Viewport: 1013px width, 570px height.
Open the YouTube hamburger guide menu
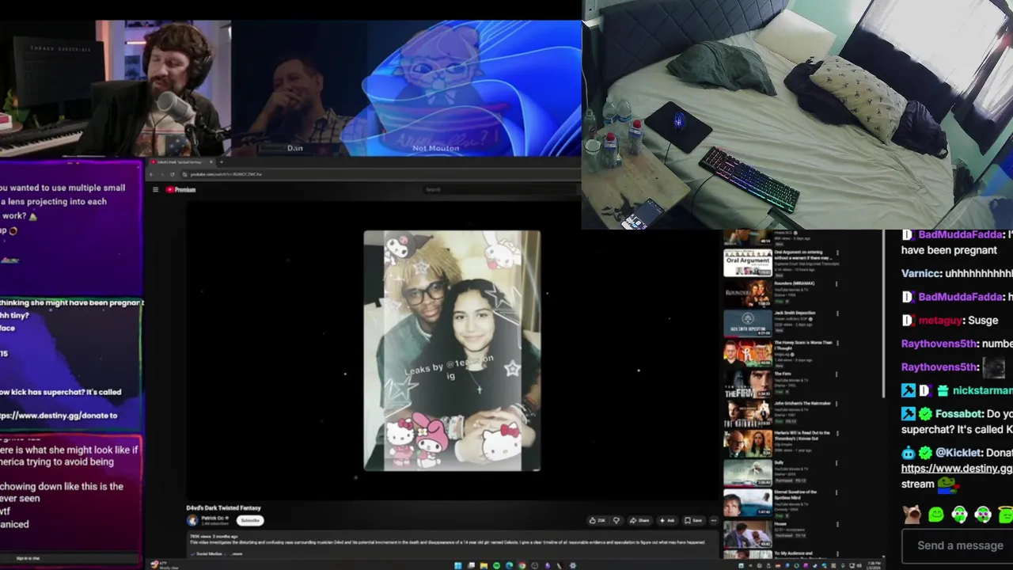click(156, 189)
